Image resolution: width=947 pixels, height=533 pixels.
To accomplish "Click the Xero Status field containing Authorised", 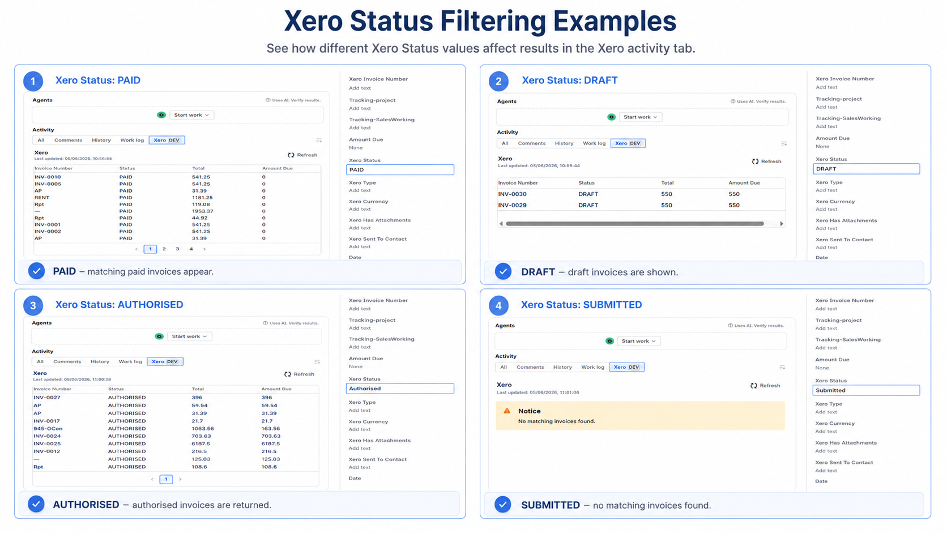I will 400,389.
